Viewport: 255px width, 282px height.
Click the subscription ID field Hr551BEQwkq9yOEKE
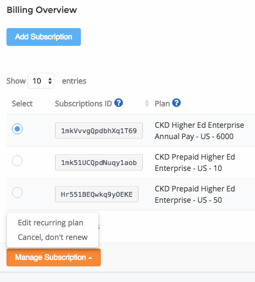click(x=97, y=194)
